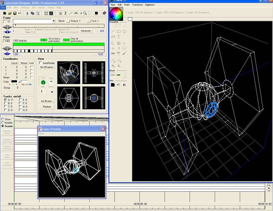The image size is (273, 211).
Task: Click the scissors Cut icon
Action: pos(28,13)
